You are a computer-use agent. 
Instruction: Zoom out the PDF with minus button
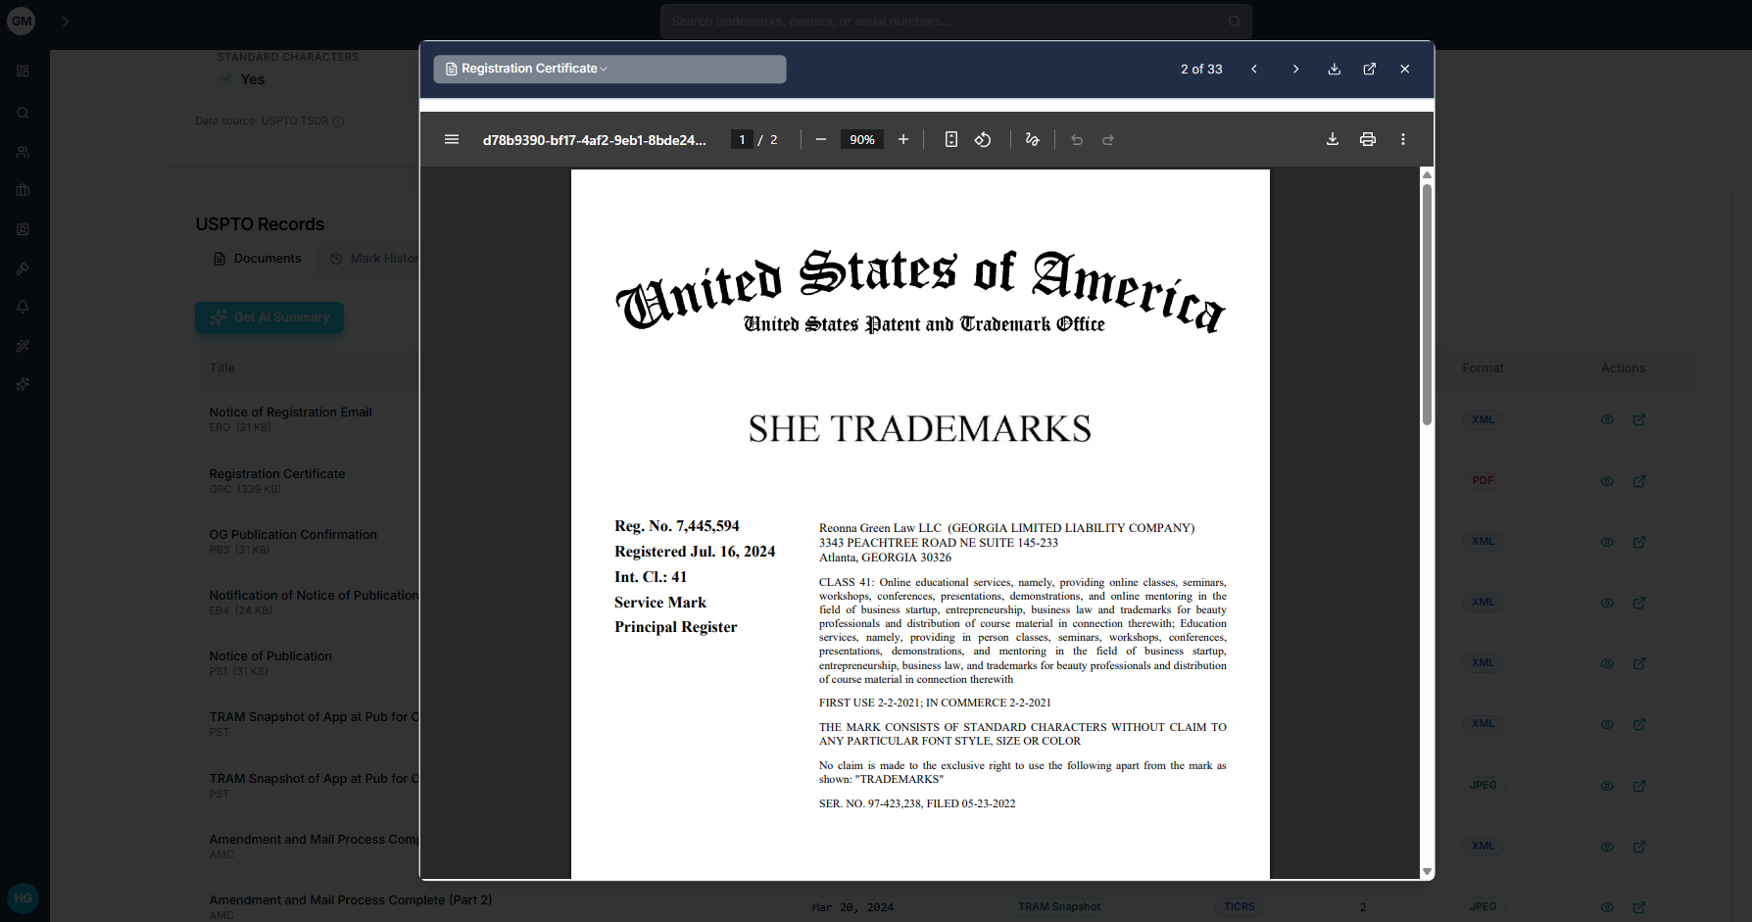(821, 139)
